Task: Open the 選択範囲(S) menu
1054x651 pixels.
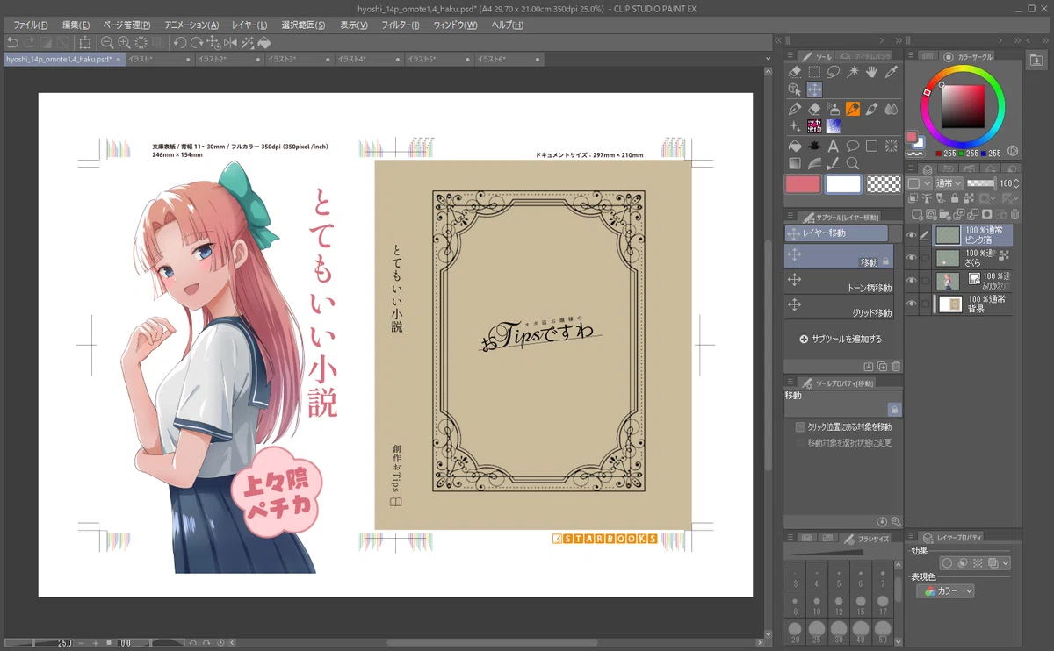Action: pos(303,25)
